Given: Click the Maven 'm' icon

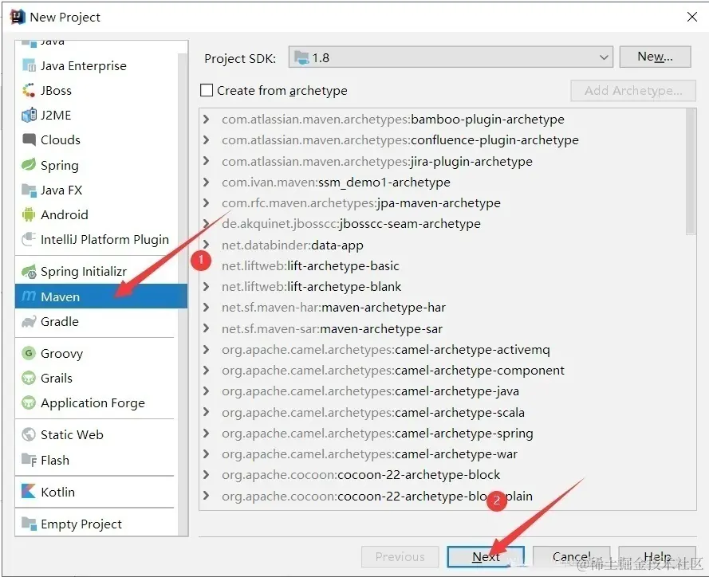Looking at the screenshot, I should tap(29, 296).
